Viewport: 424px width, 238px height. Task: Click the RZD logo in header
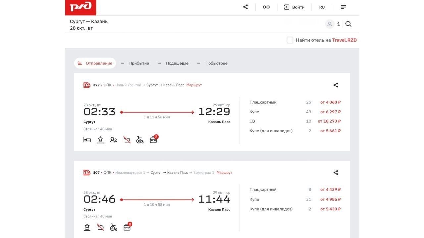[x=80, y=7]
